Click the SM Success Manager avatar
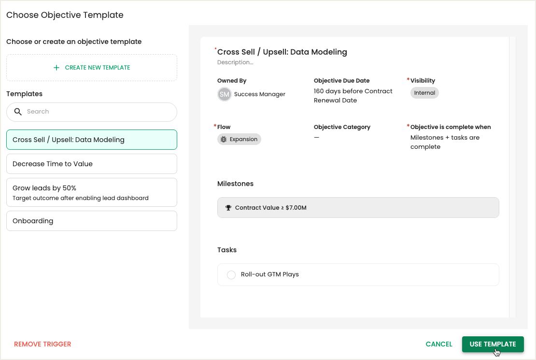 [224, 94]
